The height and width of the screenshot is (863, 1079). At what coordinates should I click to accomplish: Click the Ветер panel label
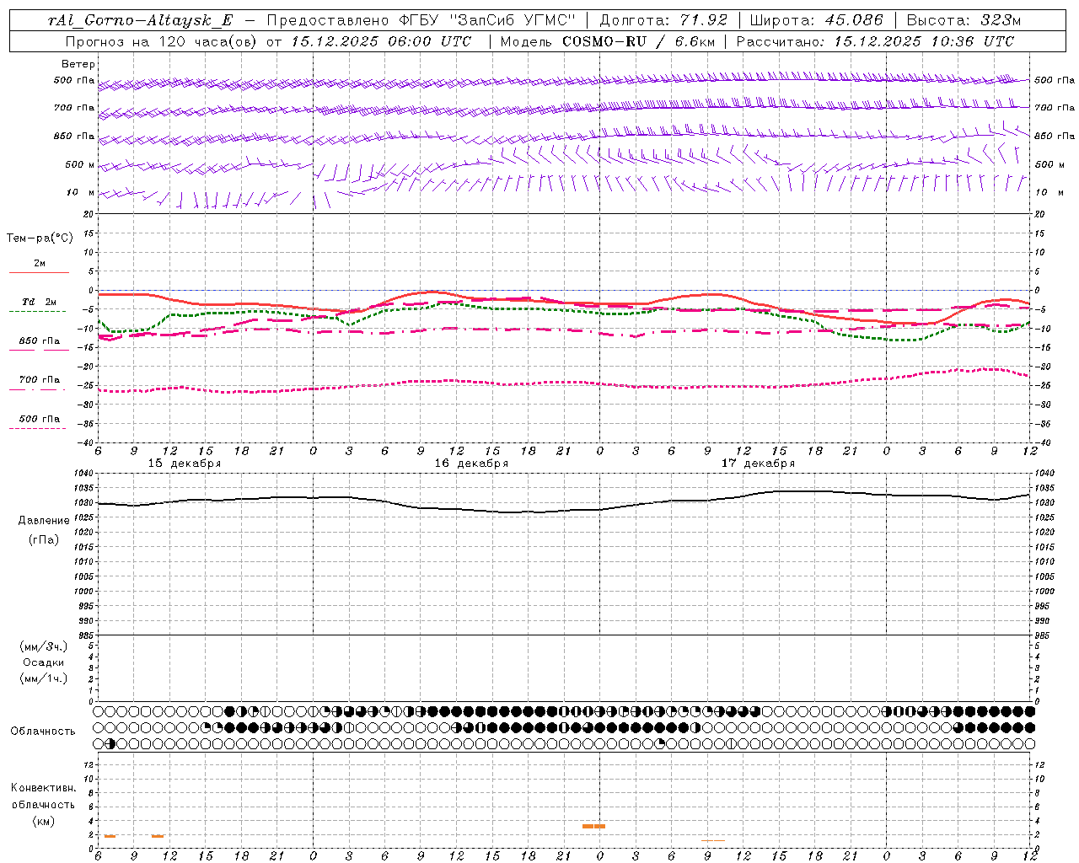pos(78,64)
